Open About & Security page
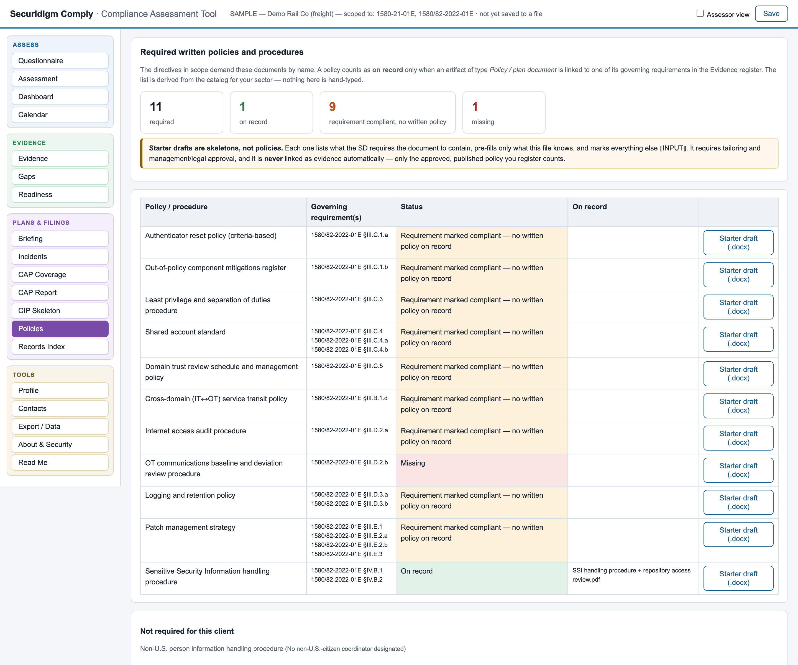Viewport: 798px width, 665px height. coord(60,445)
